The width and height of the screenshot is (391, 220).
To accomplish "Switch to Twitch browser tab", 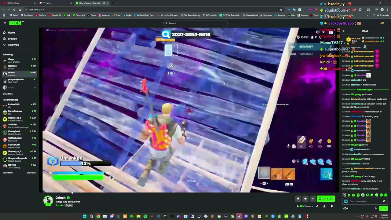I will click(x=55, y=3).
